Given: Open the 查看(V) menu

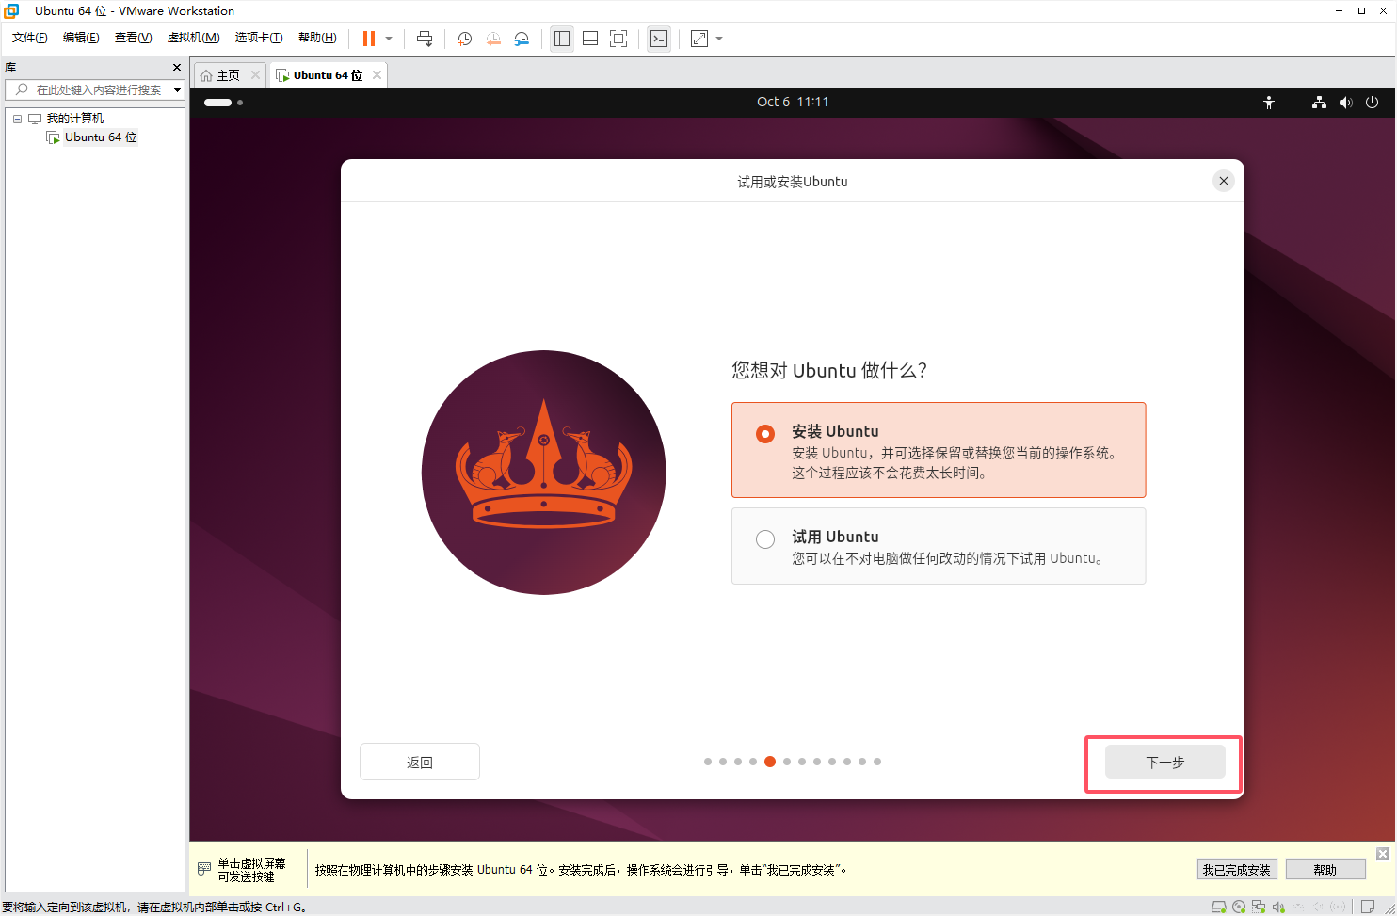Looking at the screenshot, I should coord(133,38).
